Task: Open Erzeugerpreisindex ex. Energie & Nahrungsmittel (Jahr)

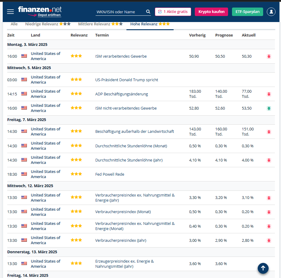Action: [x=125, y=264]
